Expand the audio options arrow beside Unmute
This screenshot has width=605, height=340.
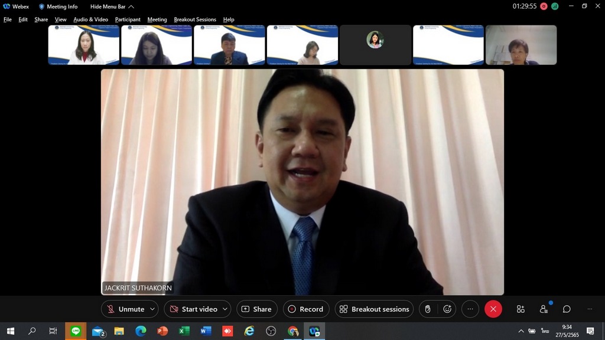tap(153, 309)
